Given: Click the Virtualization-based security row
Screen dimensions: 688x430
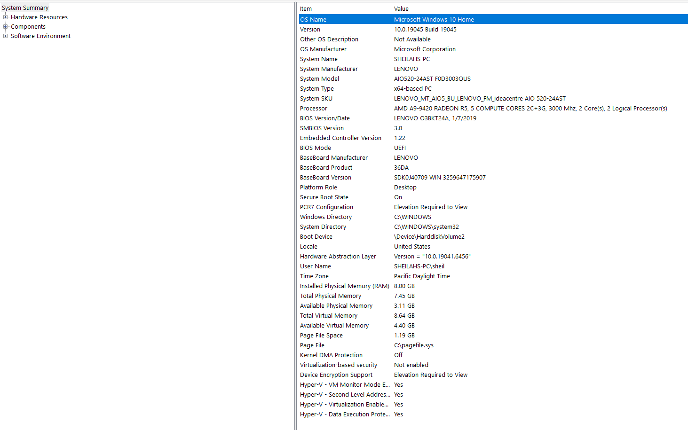Looking at the screenshot, I should point(493,365).
